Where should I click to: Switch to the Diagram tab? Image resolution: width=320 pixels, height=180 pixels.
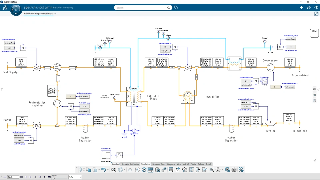coord(171,164)
